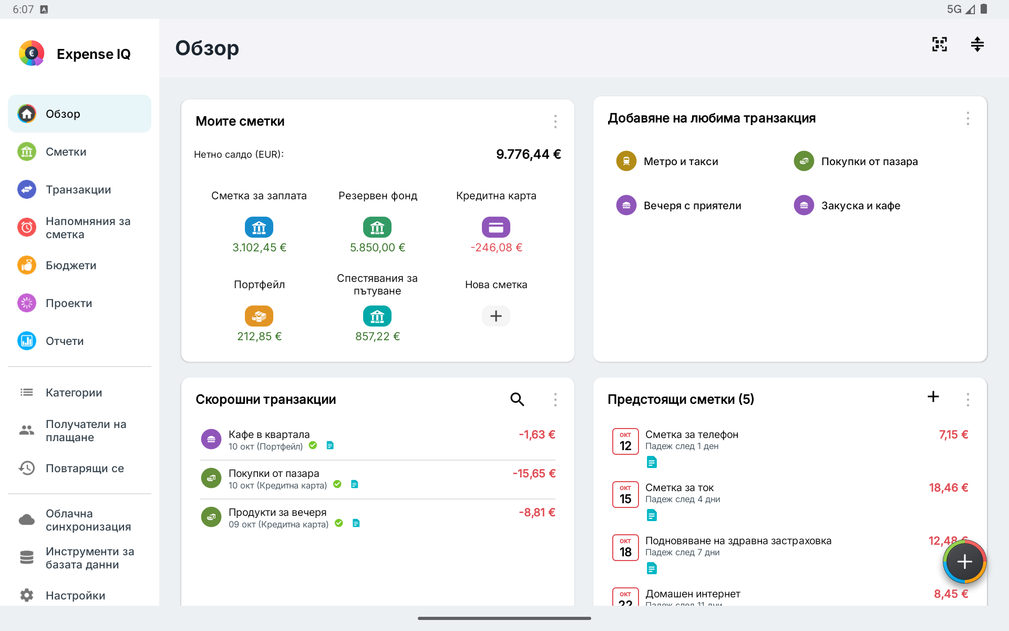This screenshot has height=631, width=1009.
Task: Open Отчети in sidebar
Action: (x=79, y=341)
